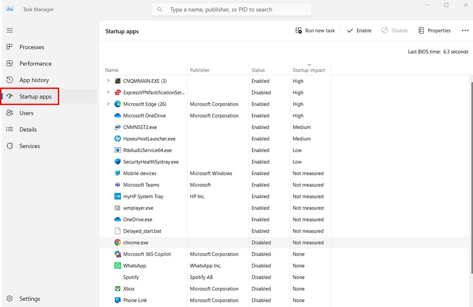Click the chrome.exe Chrome icon
This screenshot has width=473, height=307.
pos(118,242)
